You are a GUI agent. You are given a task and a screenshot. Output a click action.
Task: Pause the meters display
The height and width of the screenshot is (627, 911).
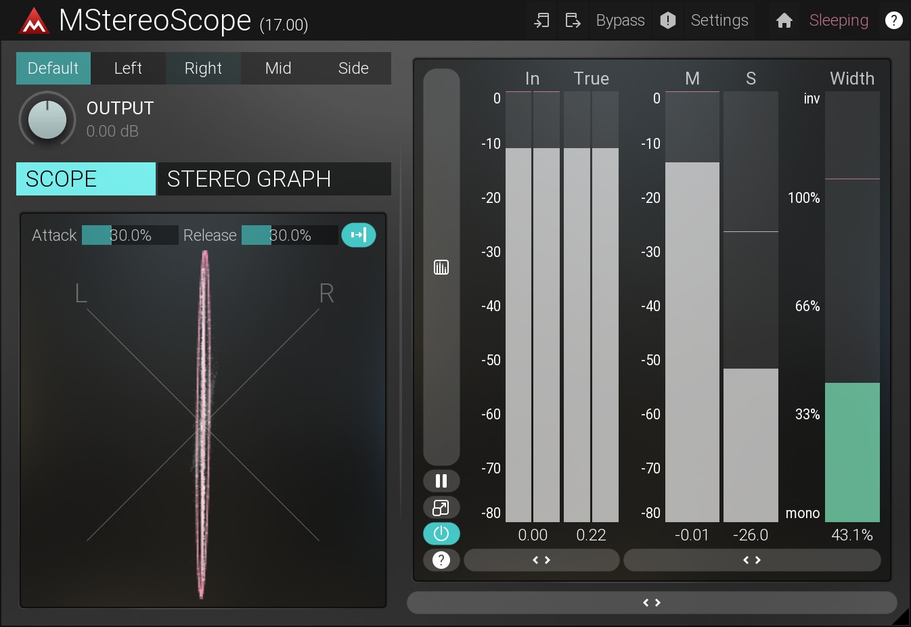[441, 481]
